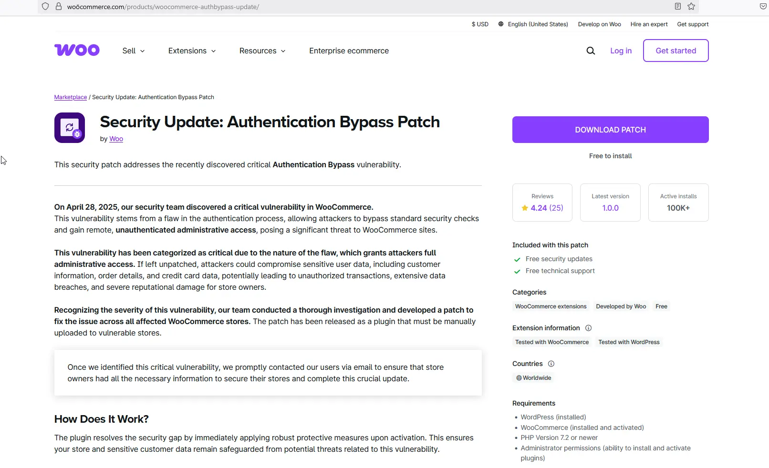Image resolution: width=769 pixels, height=468 pixels.
Task: Click Tested with WordPress tag
Action: pos(629,342)
